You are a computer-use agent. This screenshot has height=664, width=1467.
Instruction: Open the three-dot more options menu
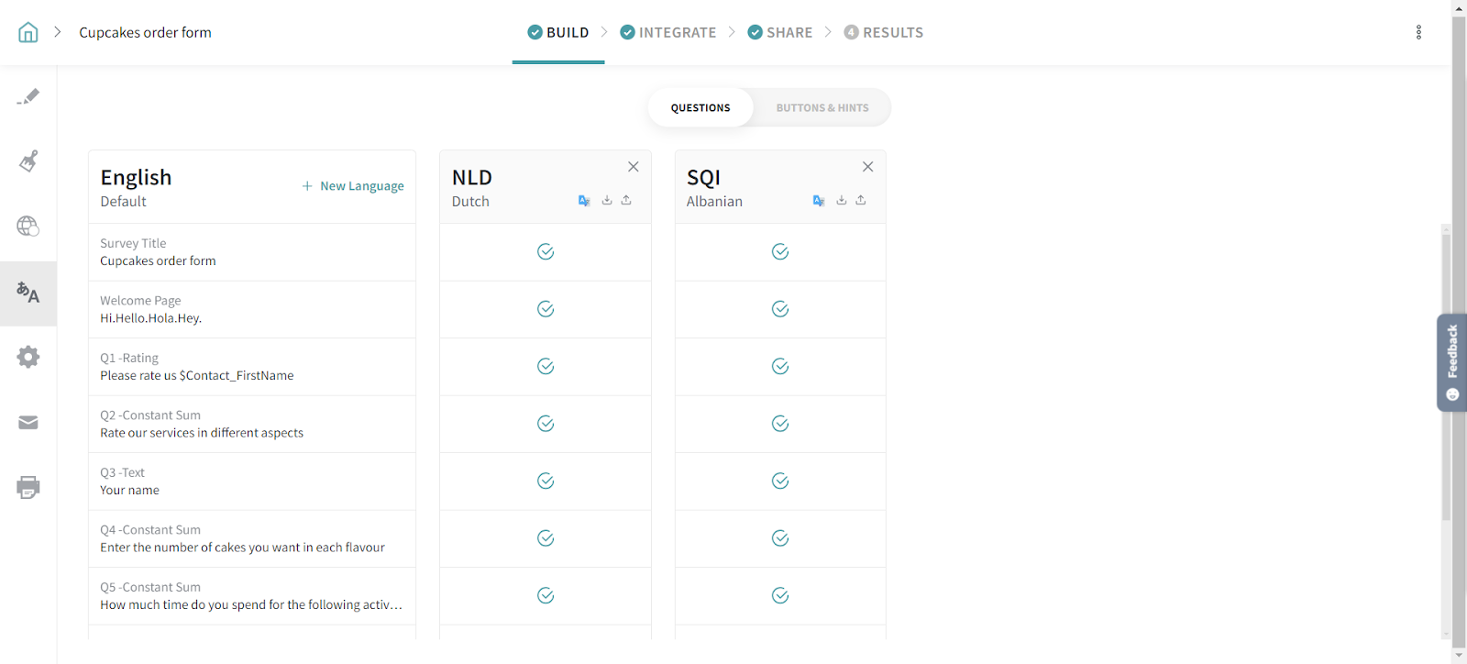coord(1418,33)
